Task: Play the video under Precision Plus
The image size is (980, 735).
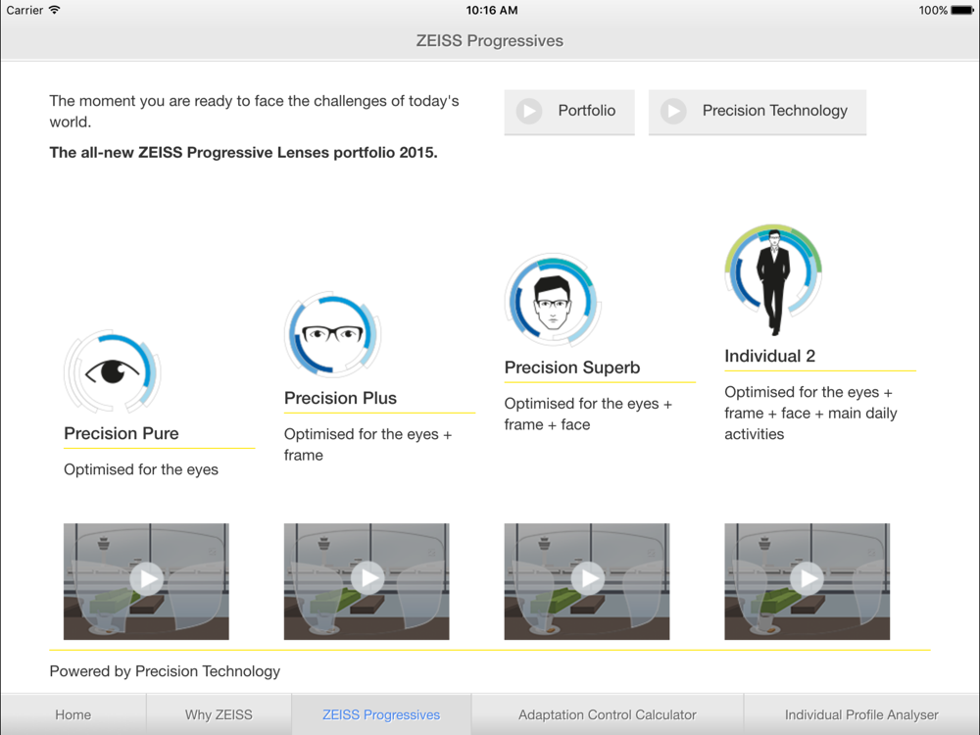Action: point(367,581)
